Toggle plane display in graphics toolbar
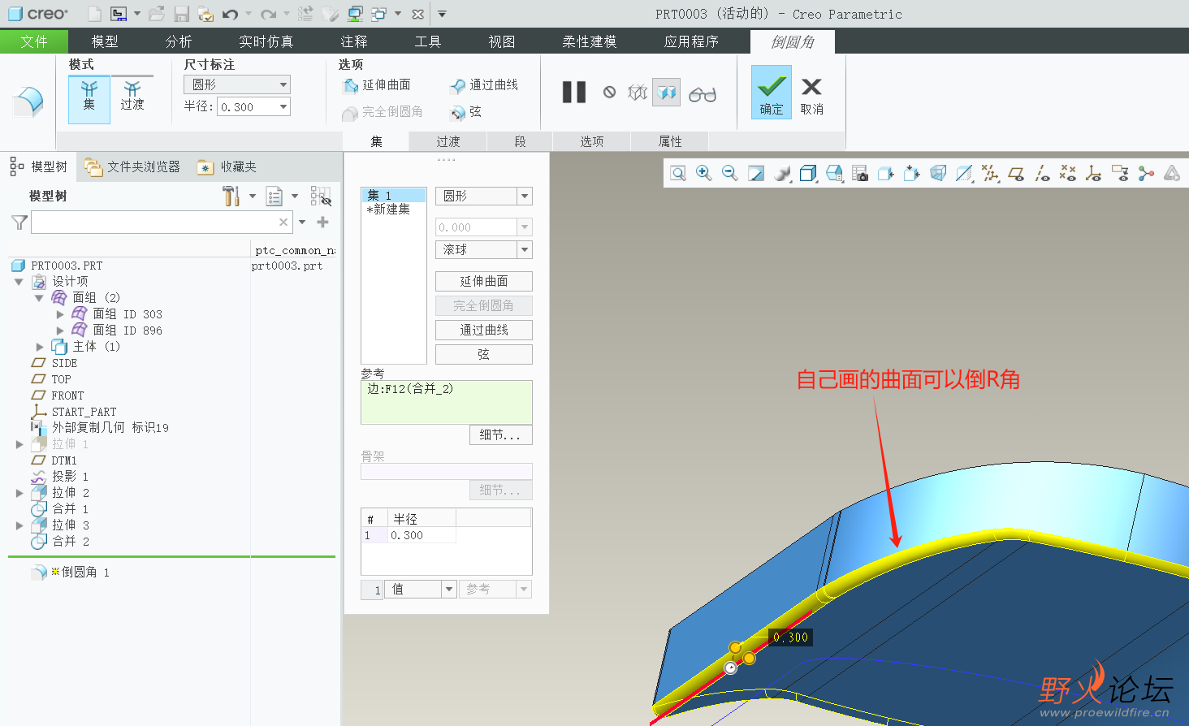The image size is (1189, 726). tap(1016, 173)
